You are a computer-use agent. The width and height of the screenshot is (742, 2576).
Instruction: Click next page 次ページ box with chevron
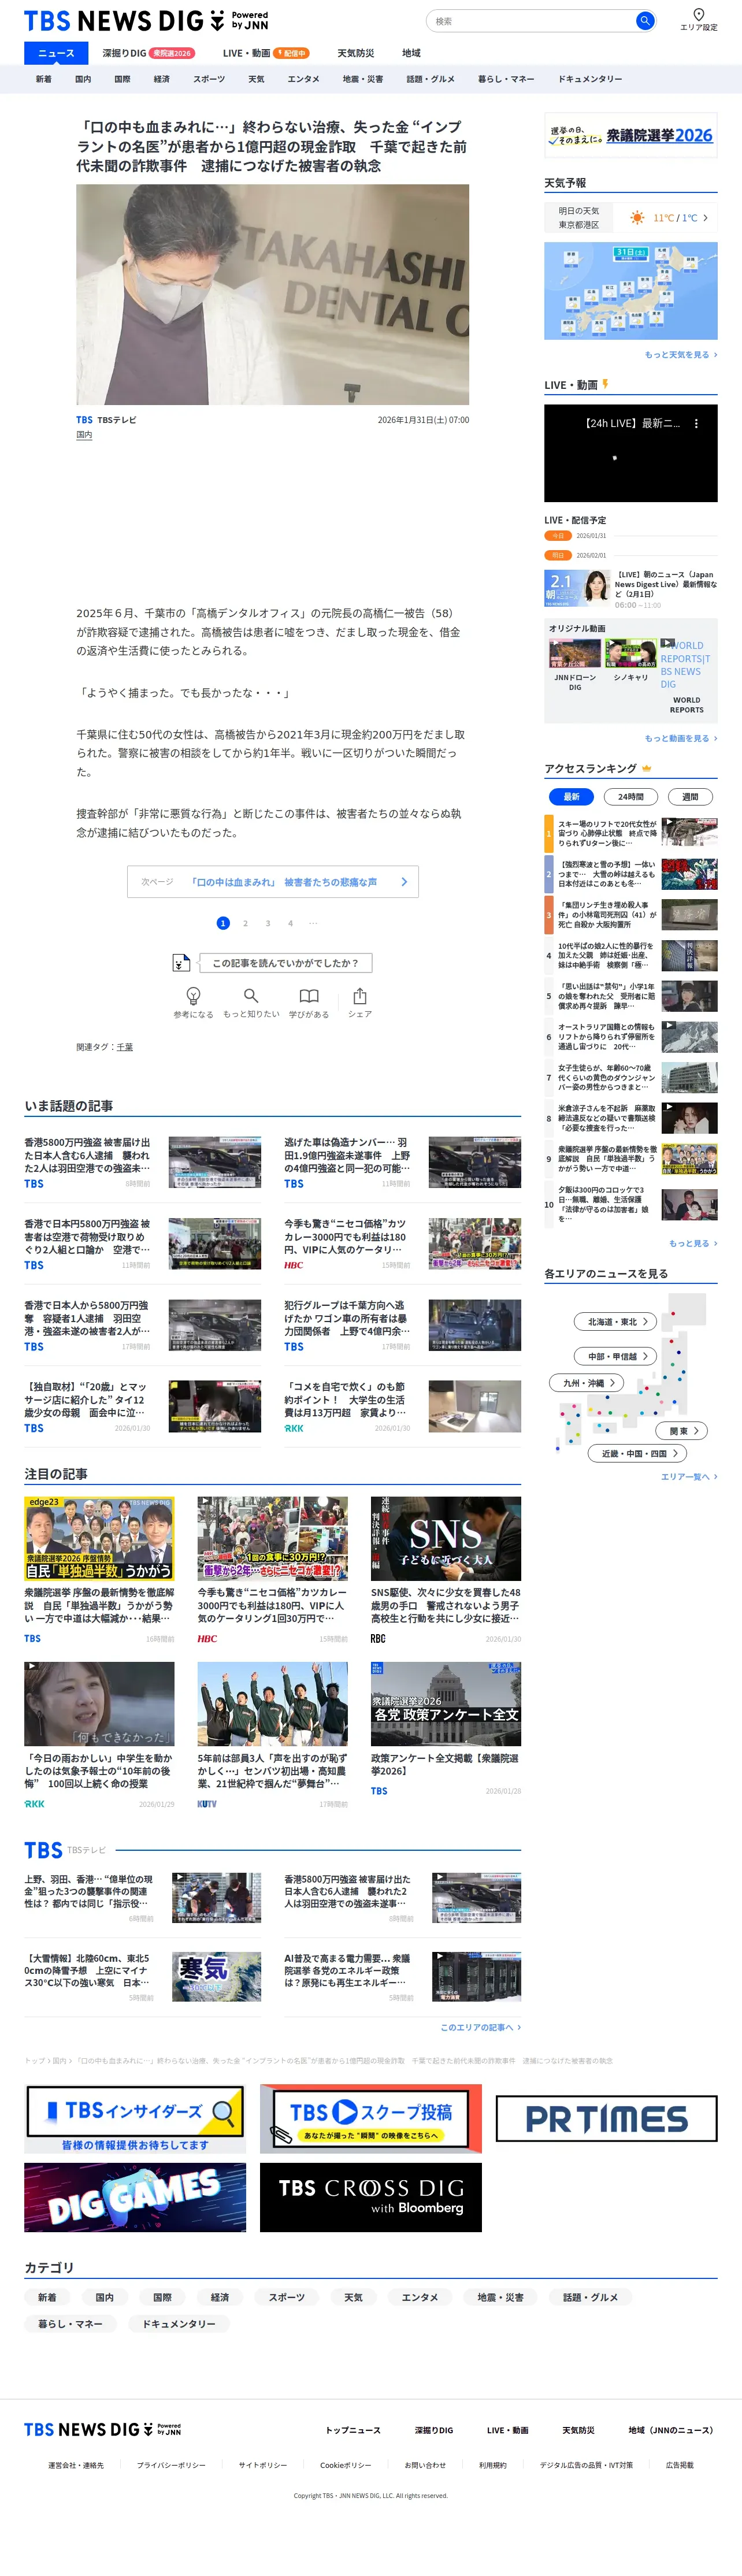[273, 882]
